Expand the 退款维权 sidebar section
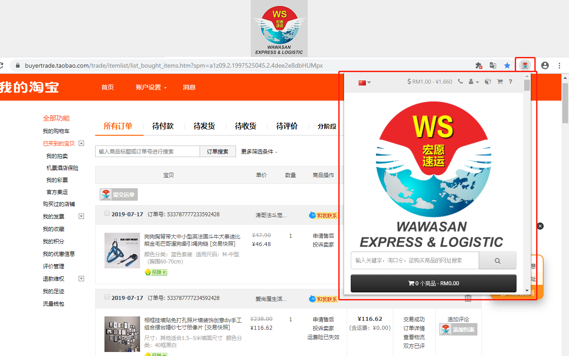The width and height of the screenshot is (569, 356). [x=81, y=279]
